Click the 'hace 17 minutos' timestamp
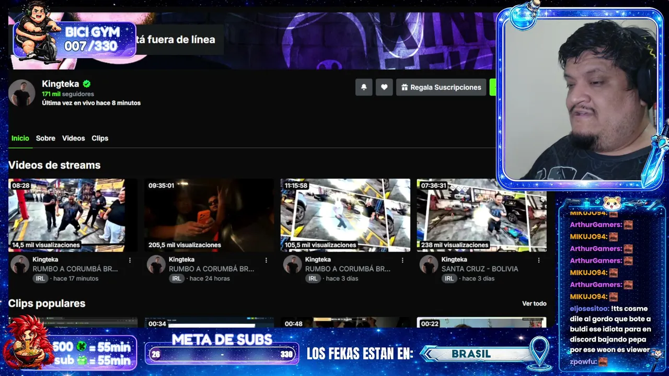This screenshot has height=376, width=669. 76,278
